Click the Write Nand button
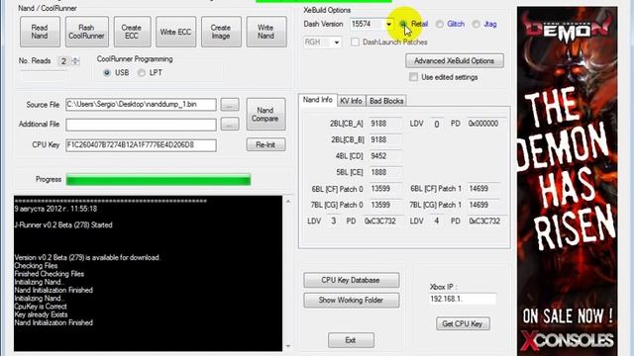This screenshot has width=634, height=356. [x=266, y=32]
